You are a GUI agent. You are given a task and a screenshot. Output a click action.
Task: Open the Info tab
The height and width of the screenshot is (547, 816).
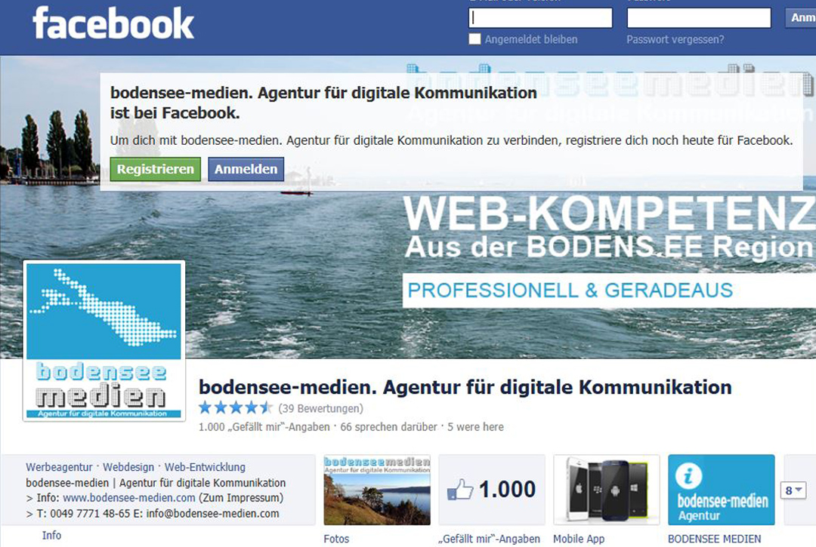[x=51, y=535]
